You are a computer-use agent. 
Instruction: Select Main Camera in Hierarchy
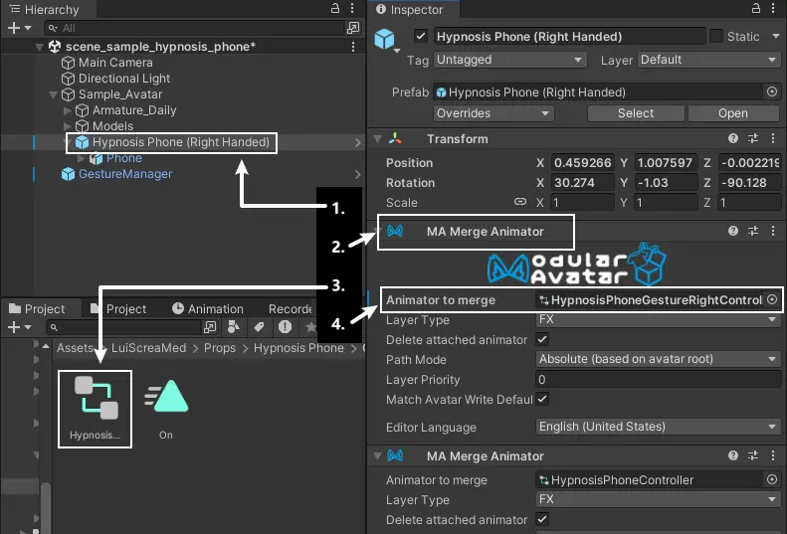tap(115, 63)
